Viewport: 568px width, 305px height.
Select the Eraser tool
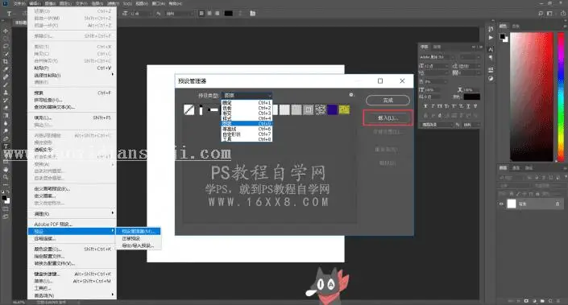(6, 108)
